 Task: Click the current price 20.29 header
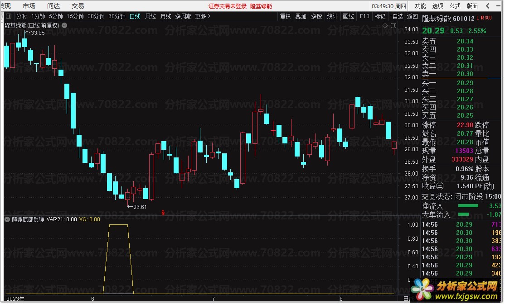pyautogui.click(x=433, y=30)
